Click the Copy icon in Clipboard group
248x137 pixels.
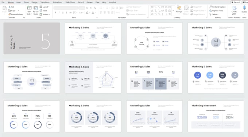click(x=9, y=11)
